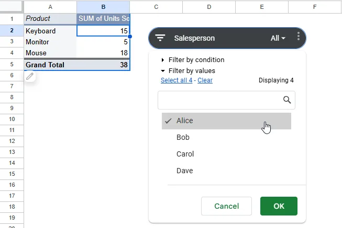Screen dimensions: 342x228
Task: Click the Displaying 4 label
Action: pos(276,80)
